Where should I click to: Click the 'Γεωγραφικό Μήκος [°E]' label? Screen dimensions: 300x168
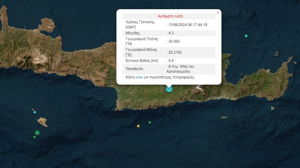tap(141, 52)
